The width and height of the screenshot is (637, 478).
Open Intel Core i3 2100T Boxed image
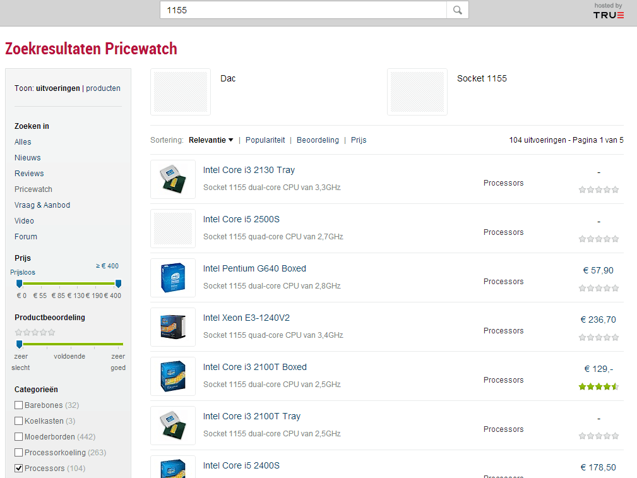(173, 376)
